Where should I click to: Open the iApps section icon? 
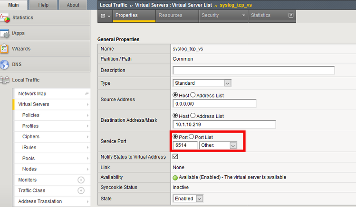tap(5, 33)
